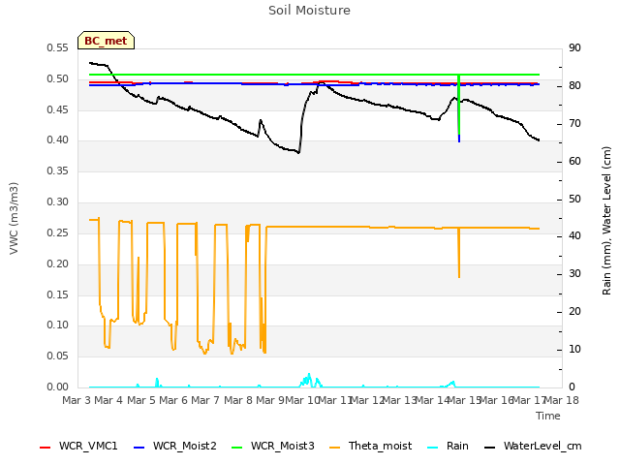Click the 70 right axis tick label
The image size is (620, 465).
pos(574,123)
